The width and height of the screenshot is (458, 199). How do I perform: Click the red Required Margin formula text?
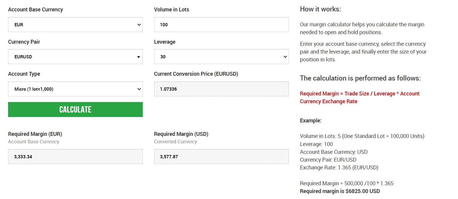360,98
